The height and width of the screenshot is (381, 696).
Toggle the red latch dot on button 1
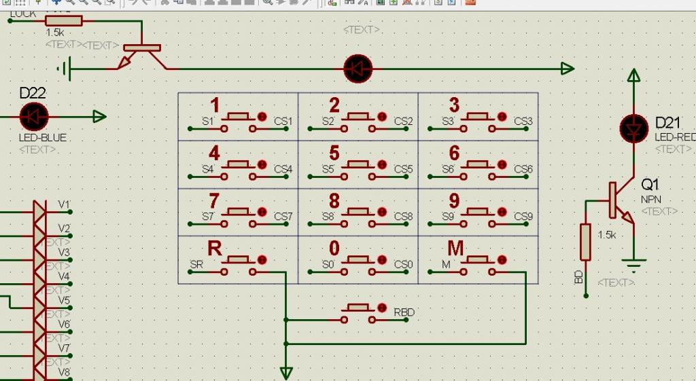pos(262,117)
